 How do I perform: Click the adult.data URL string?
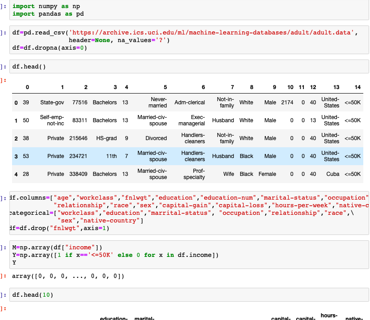212,32
